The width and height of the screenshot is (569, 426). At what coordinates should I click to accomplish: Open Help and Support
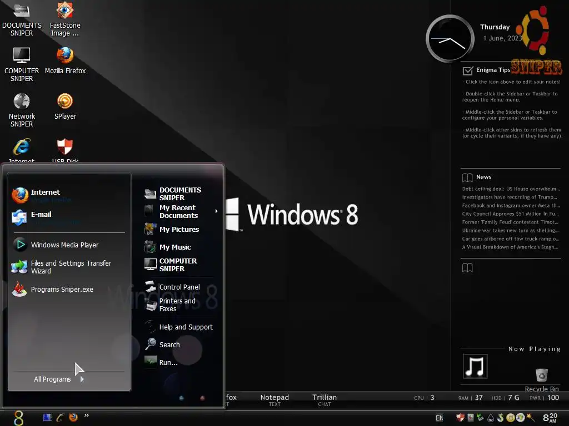pyautogui.click(x=178, y=327)
